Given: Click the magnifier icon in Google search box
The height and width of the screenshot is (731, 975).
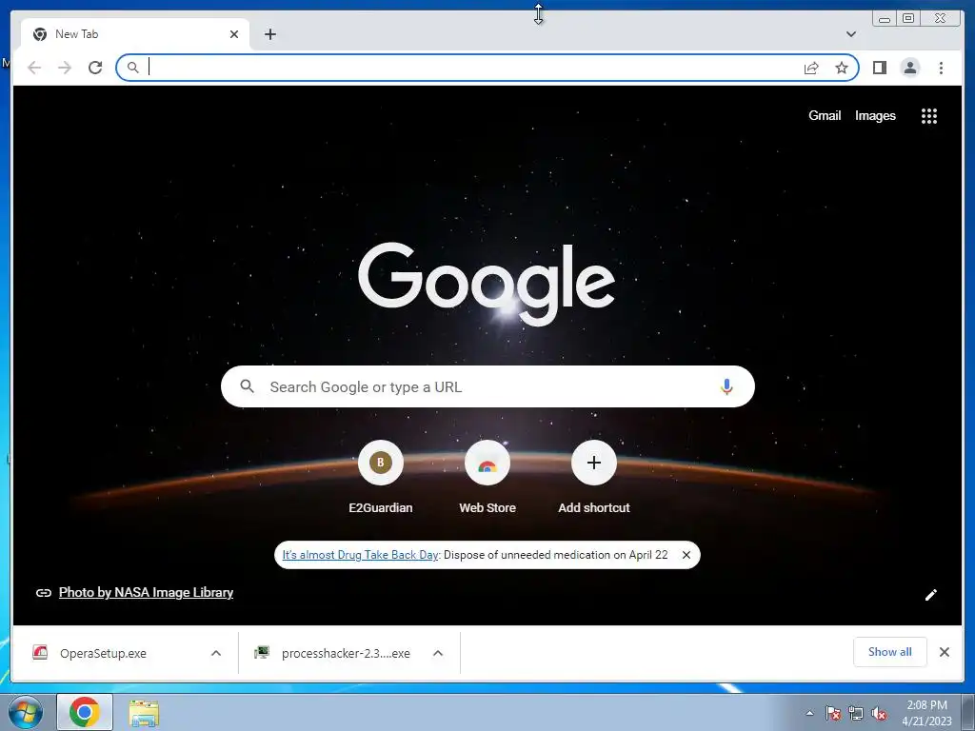Looking at the screenshot, I should pos(247,386).
